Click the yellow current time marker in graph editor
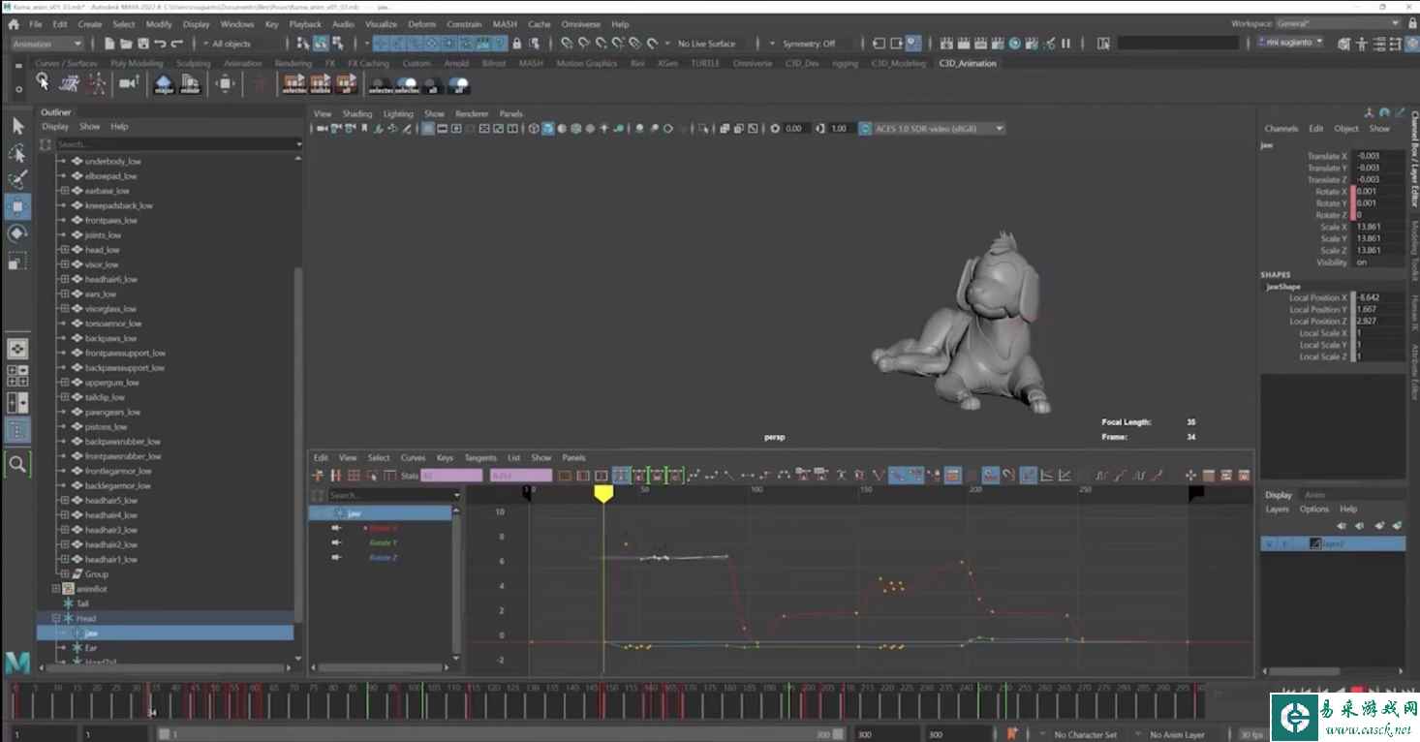This screenshot has width=1420, height=742. (603, 494)
